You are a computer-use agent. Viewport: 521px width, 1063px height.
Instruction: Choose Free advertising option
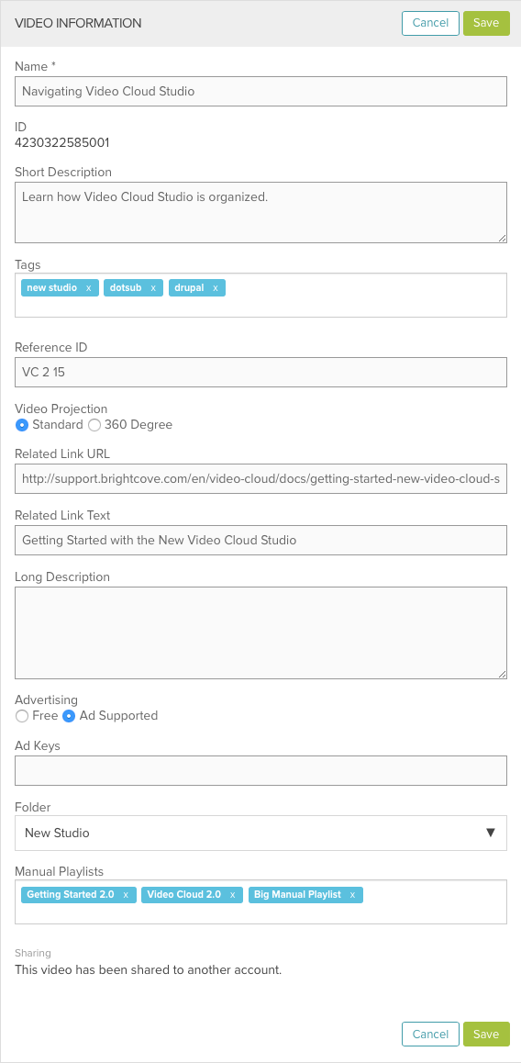pyautogui.click(x=22, y=716)
